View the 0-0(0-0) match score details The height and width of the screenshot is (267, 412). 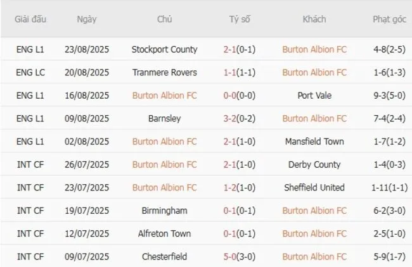(x=240, y=96)
